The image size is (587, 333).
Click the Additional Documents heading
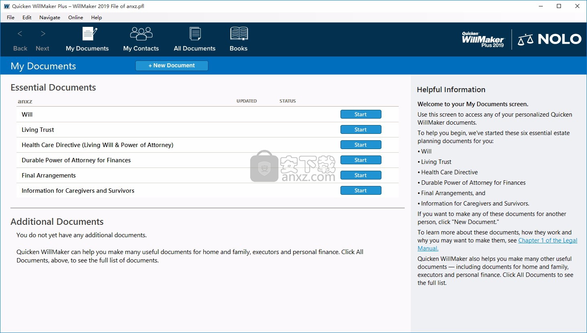click(57, 222)
